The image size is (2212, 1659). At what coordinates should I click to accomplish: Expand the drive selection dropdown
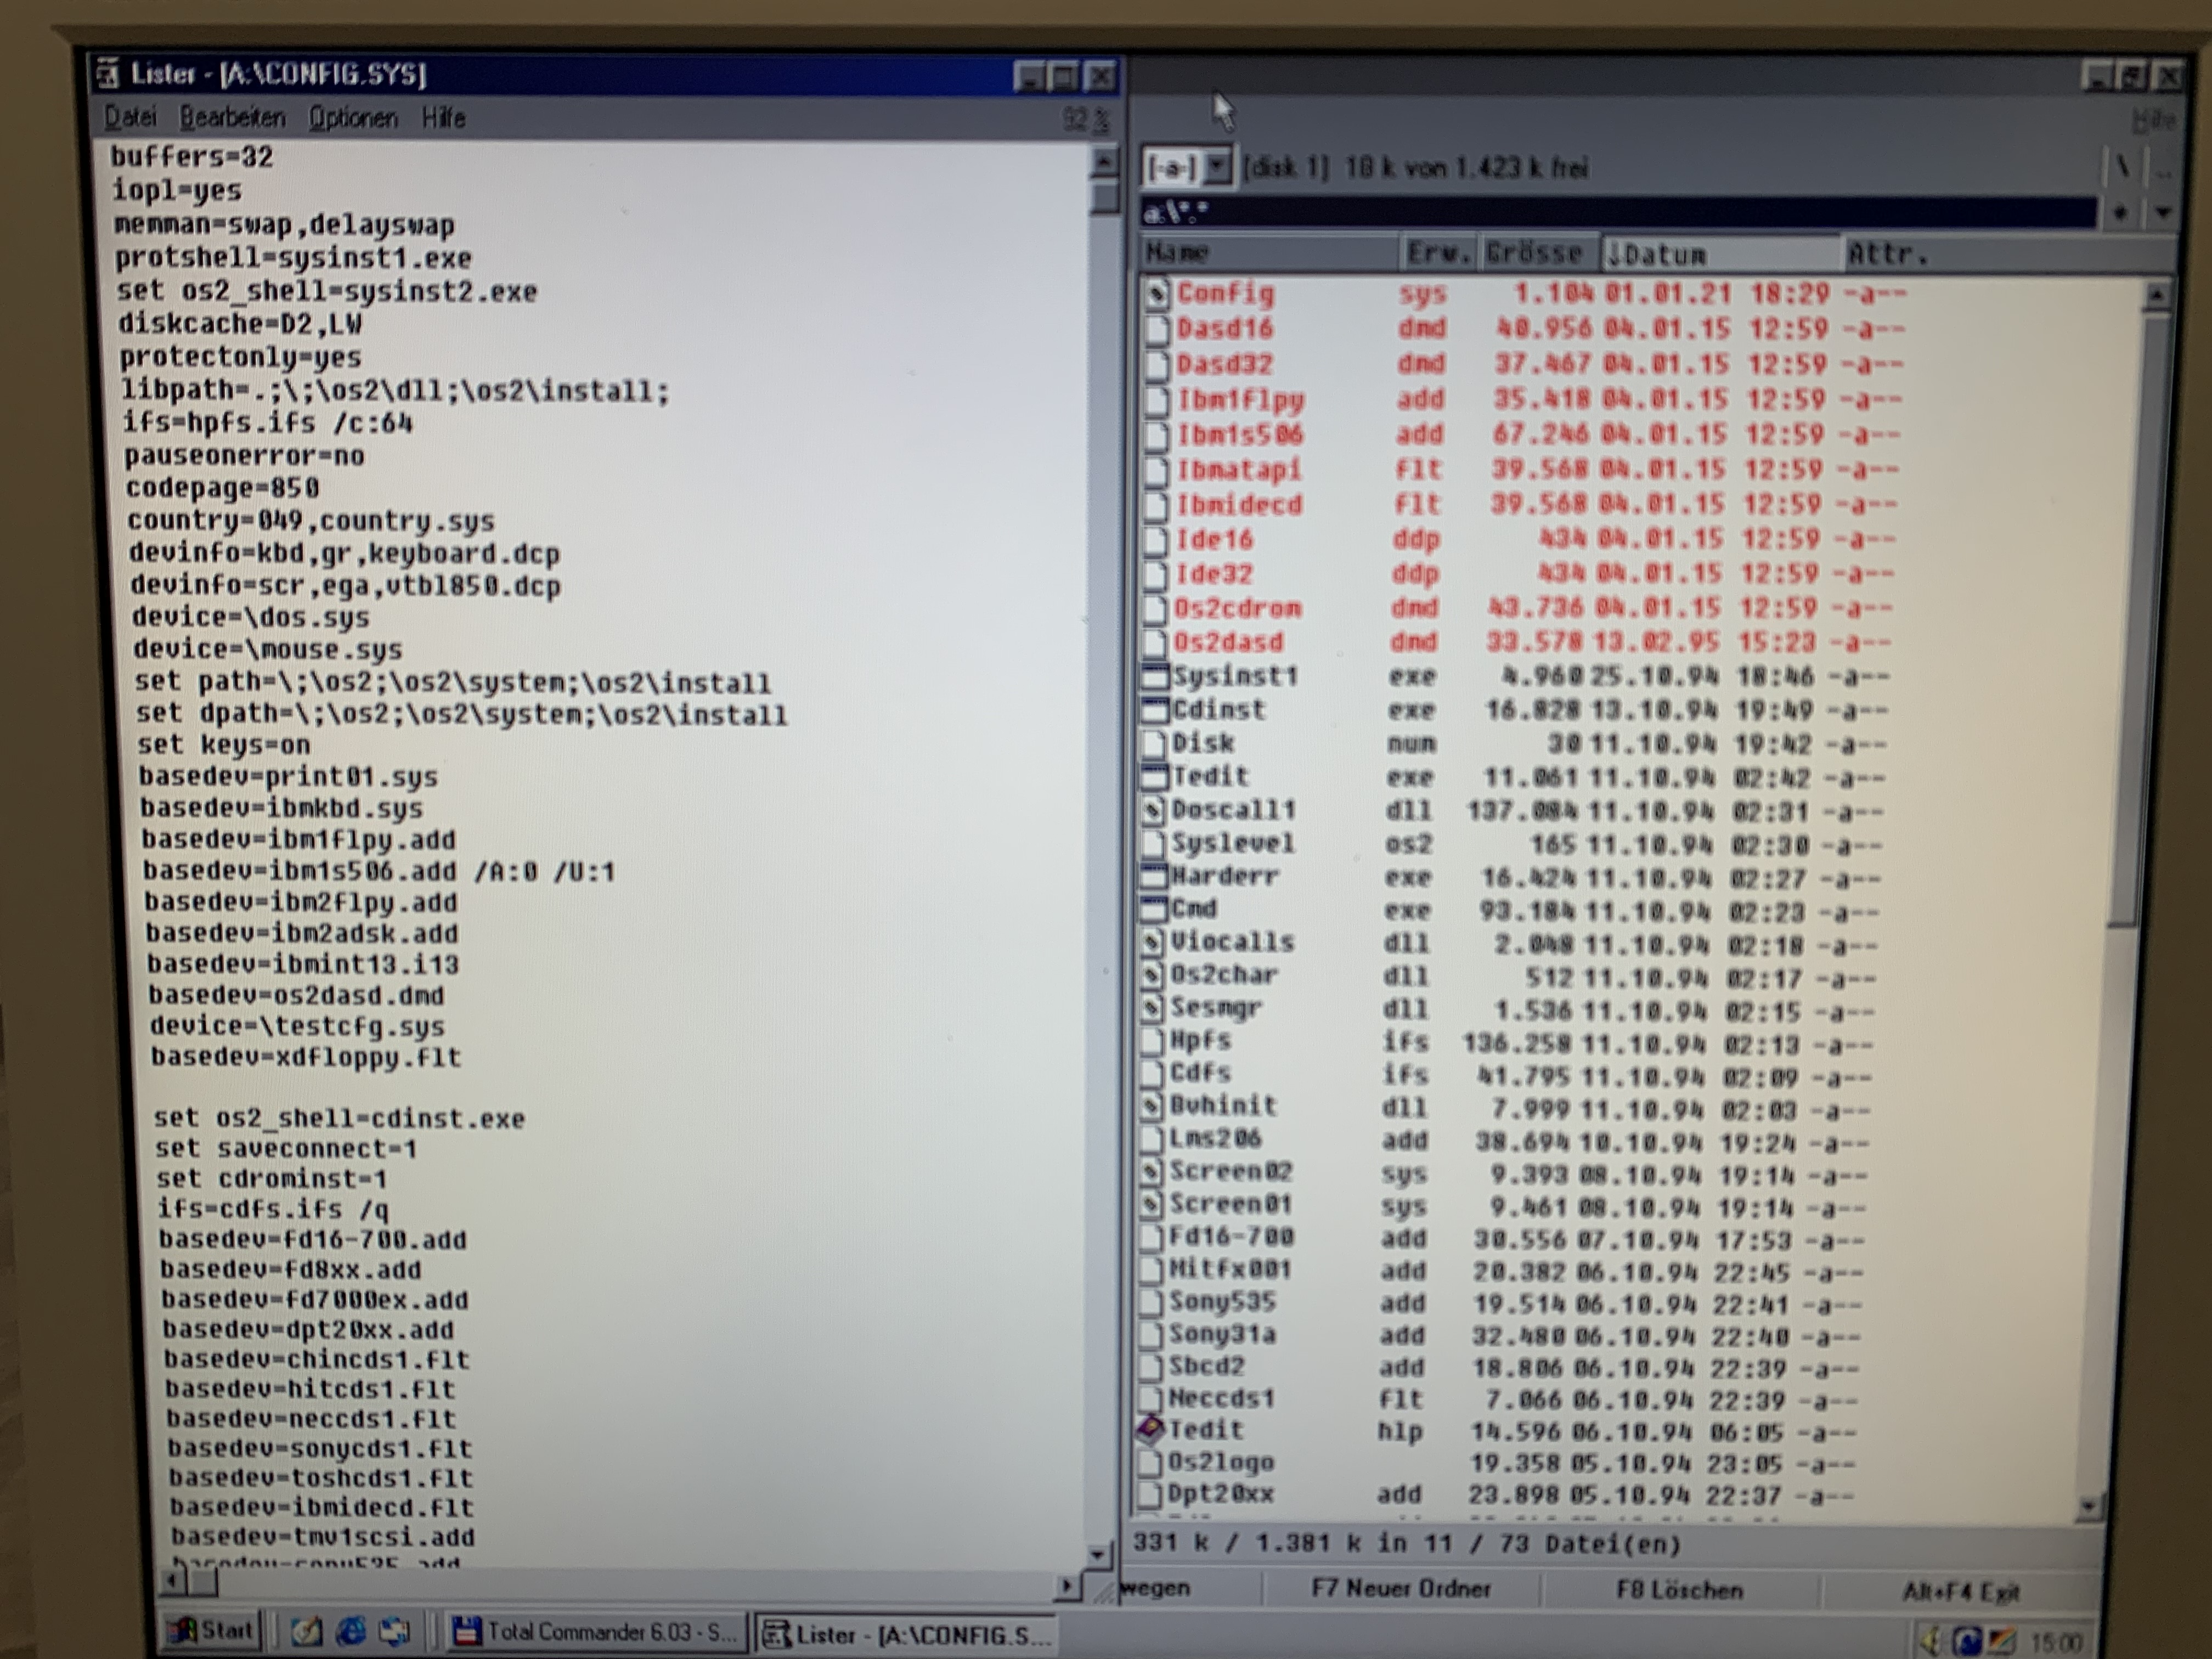coord(1216,167)
